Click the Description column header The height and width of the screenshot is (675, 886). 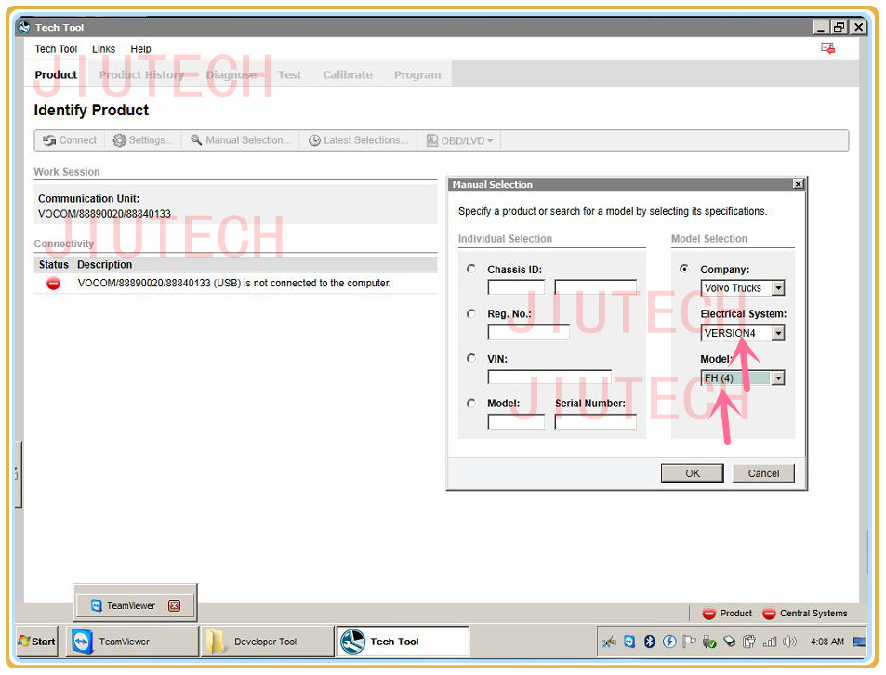[x=104, y=265]
